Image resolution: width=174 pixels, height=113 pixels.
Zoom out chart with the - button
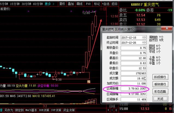click(112, 110)
